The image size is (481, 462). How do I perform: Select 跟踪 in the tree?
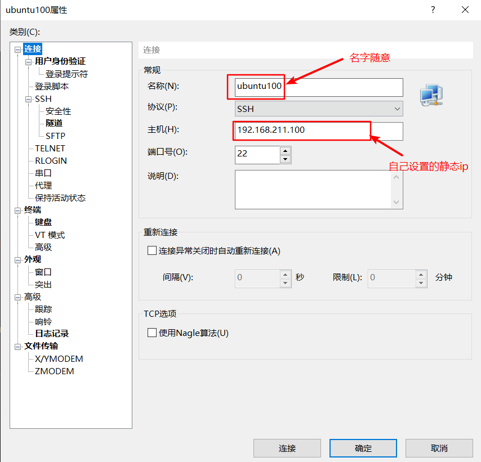click(x=43, y=309)
